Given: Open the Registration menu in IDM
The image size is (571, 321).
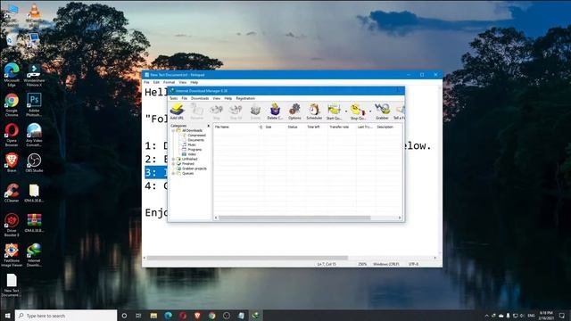Looking at the screenshot, I should [x=245, y=98].
